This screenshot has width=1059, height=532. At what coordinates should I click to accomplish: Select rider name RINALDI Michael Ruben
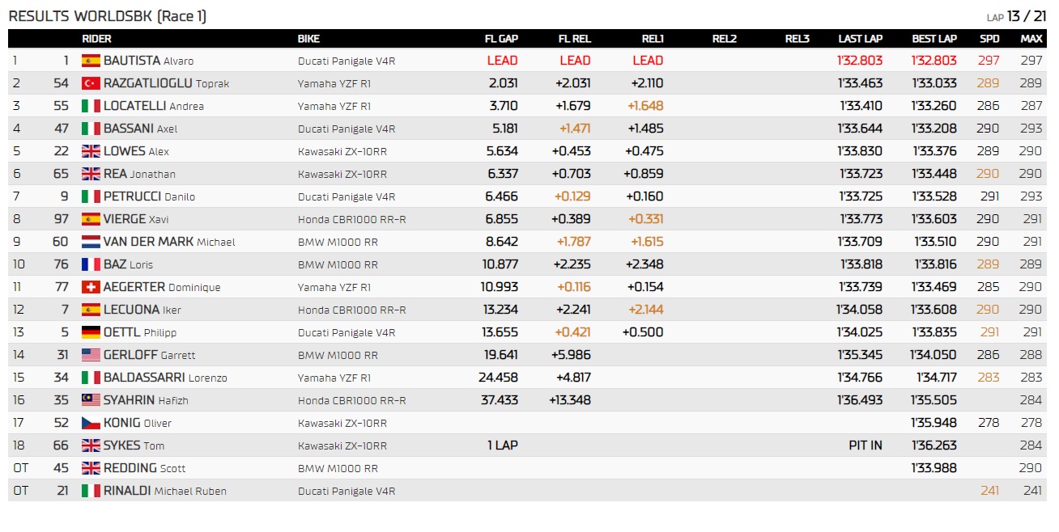pos(165,491)
